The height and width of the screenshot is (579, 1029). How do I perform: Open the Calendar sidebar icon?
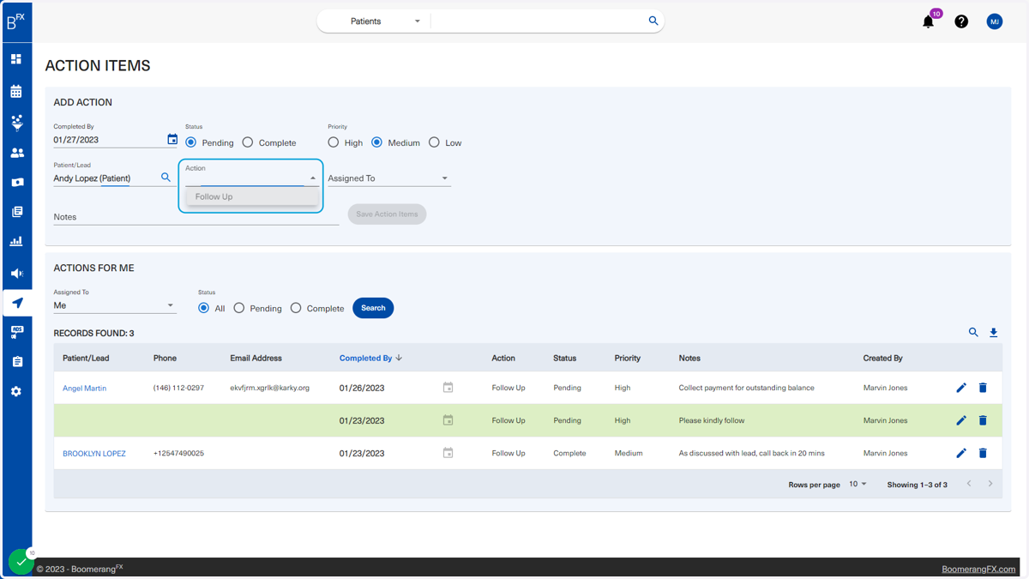point(16,91)
